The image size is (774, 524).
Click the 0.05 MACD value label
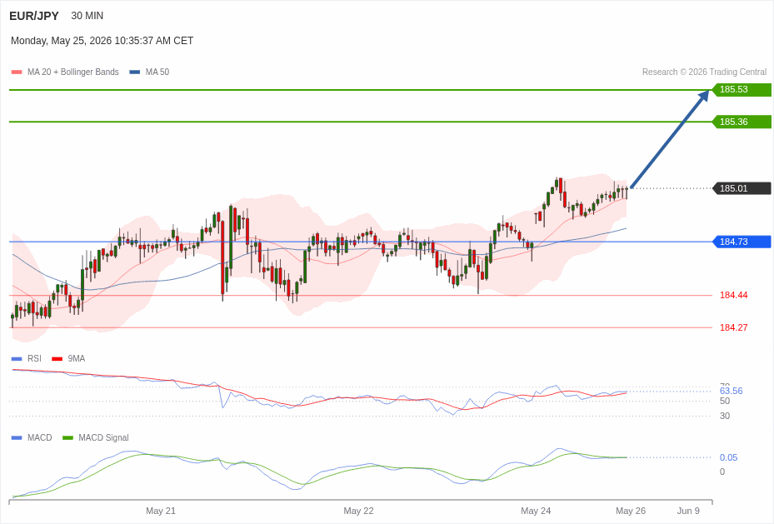pos(728,457)
